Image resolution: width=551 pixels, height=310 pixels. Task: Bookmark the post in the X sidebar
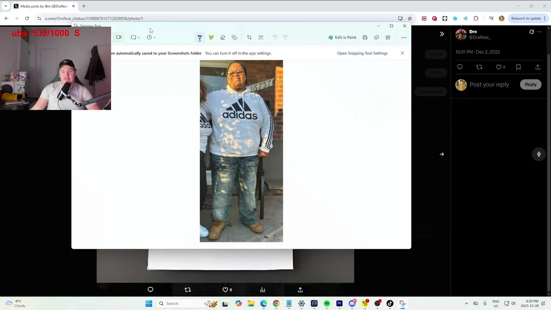coord(518,67)
